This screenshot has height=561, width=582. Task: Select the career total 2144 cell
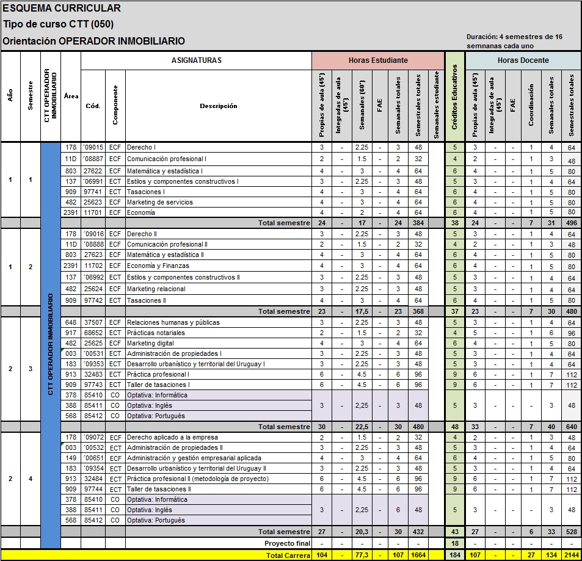(571, 555)
